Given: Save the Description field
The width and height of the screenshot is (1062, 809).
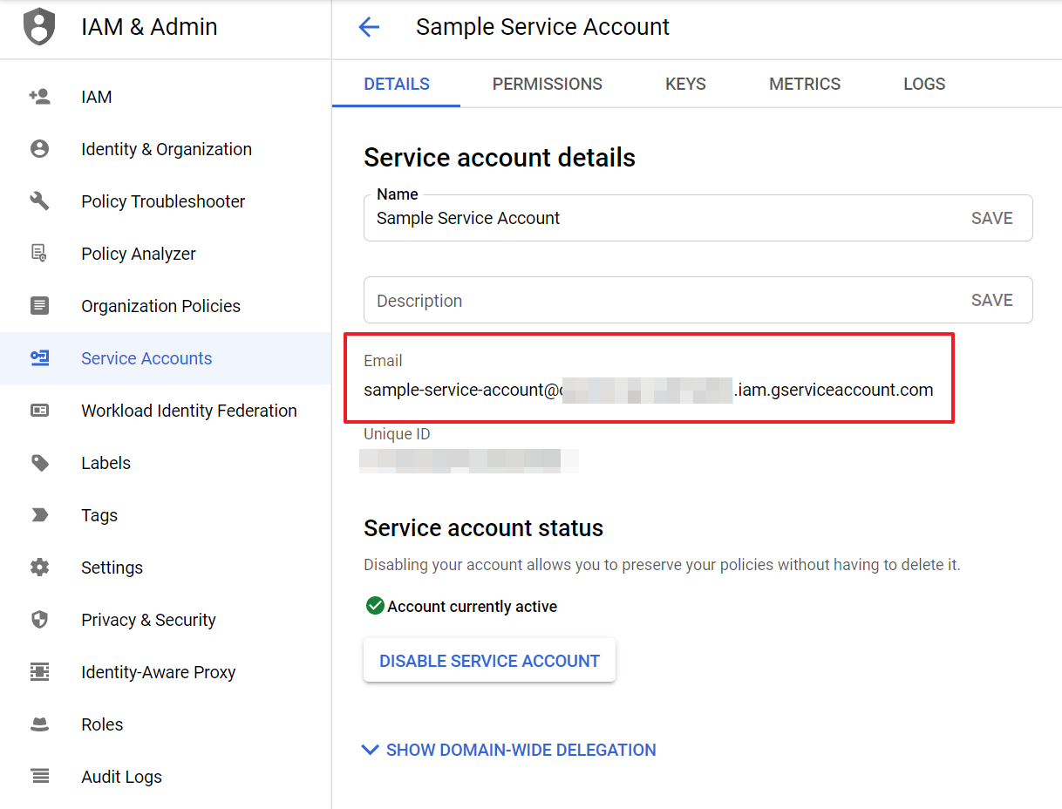Looking at the screenshot, I should (991, 300).
